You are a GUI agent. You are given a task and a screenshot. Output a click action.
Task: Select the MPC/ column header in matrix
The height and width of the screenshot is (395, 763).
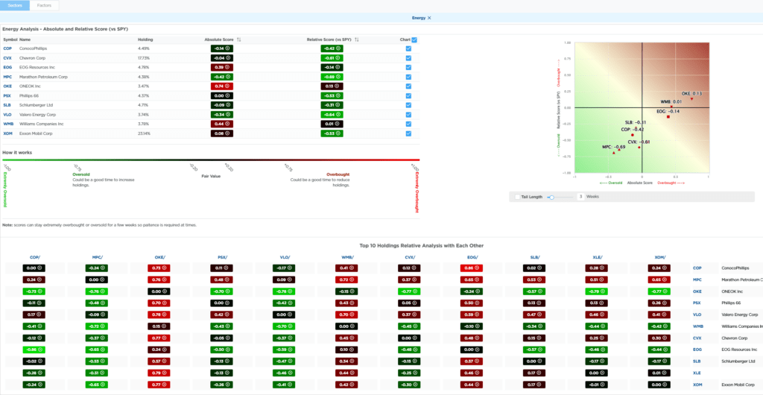pyautogui.click(x=98, y=257)
